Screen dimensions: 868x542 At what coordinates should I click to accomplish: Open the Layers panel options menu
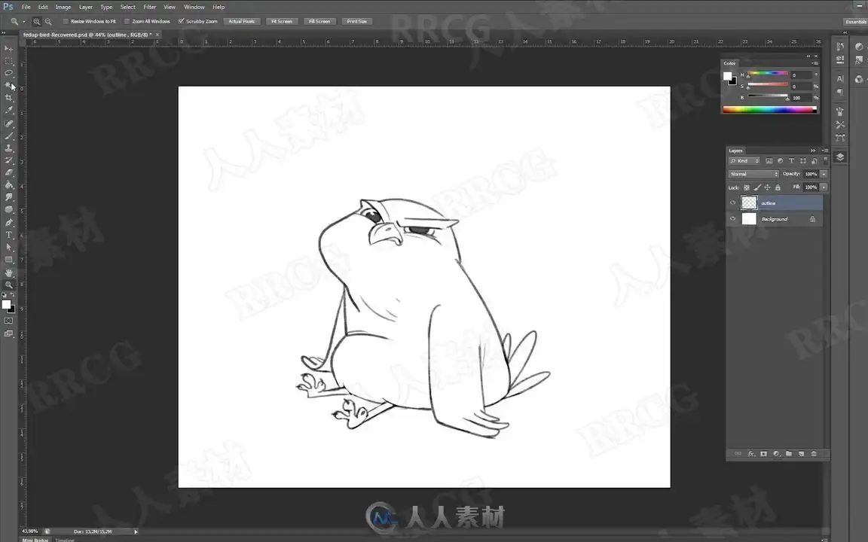(x=825, y=151)
